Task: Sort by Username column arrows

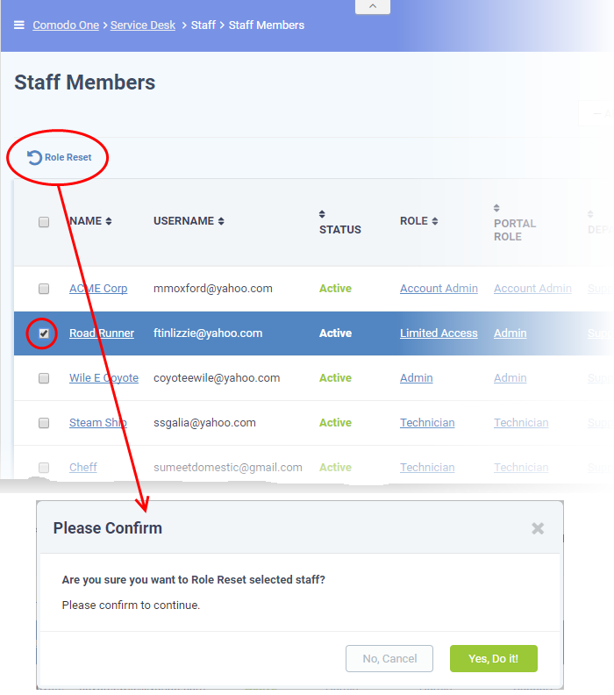Action: click(221, 221)
